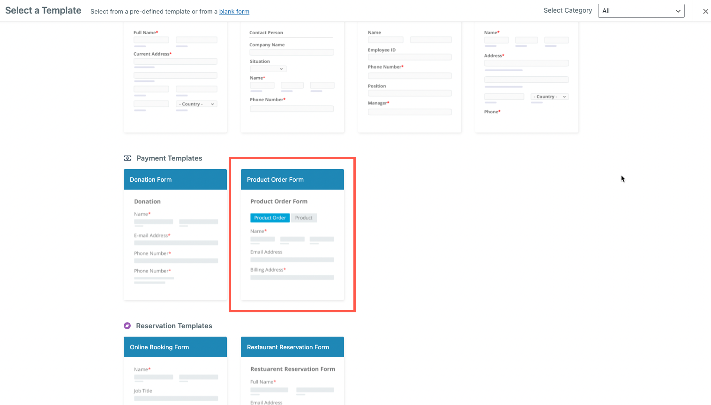
Task: Select template preview with Name, Address and Phone fields
Action: (x=527, y=77)
